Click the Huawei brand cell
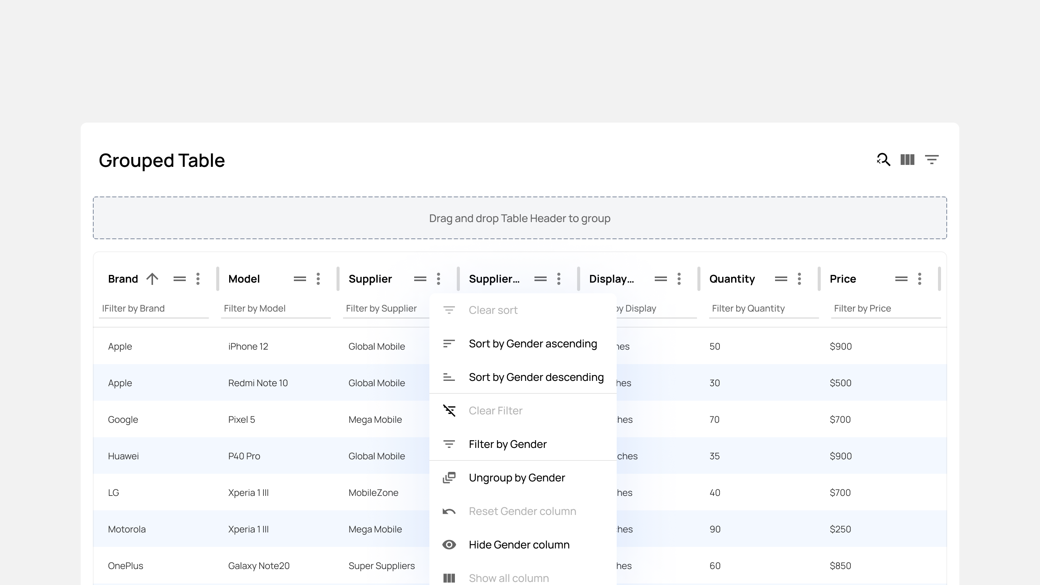Image resolution: width=1040 pixels, height=585 pixels. pyautogui.click(x=123, y=456)
